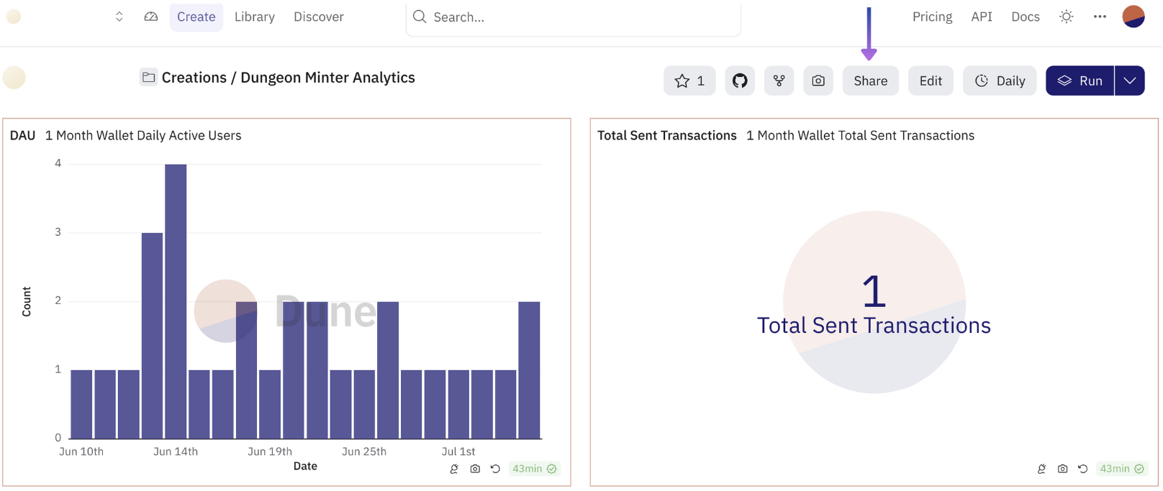
Task: Open the GitHub integration icon
Action: point(740,81)
